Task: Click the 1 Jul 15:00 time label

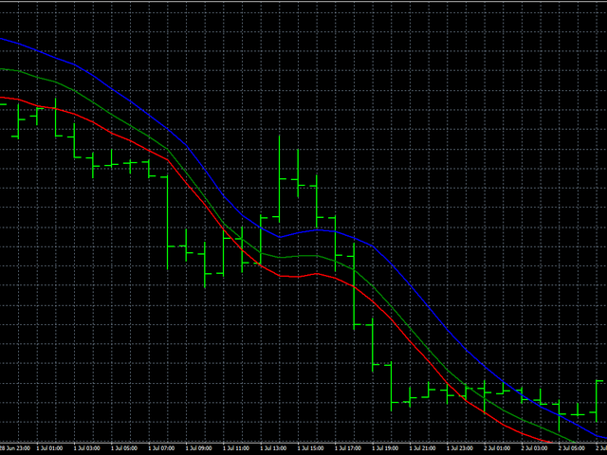Action: pos(311,447)
